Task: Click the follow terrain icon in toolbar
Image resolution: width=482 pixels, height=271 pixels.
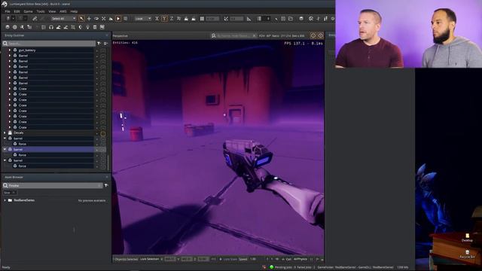Action: [186, 19]
